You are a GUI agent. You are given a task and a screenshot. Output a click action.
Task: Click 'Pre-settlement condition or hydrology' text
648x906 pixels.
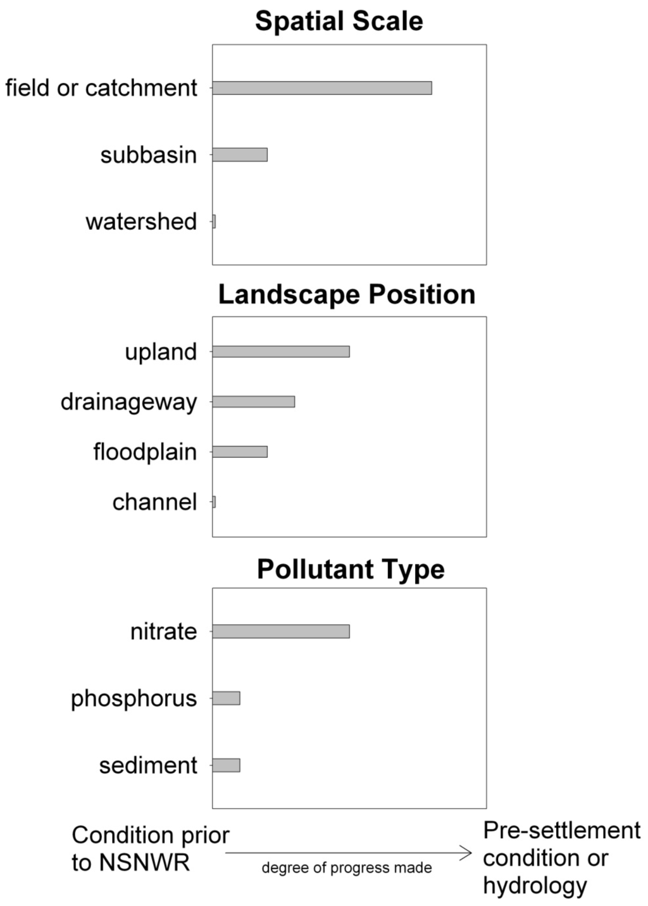(x=561, y=858)
